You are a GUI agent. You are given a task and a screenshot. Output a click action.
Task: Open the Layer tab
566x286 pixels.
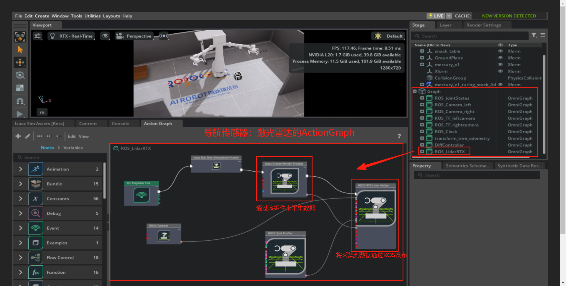click(x=445, y=25)
